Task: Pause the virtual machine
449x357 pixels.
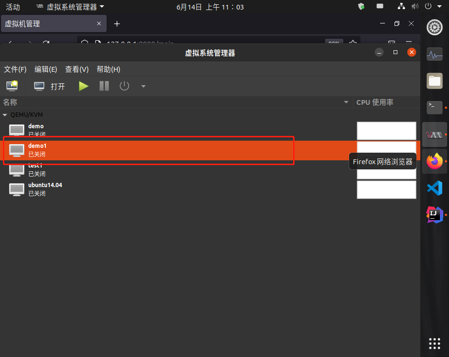Action: coord(104,86)
